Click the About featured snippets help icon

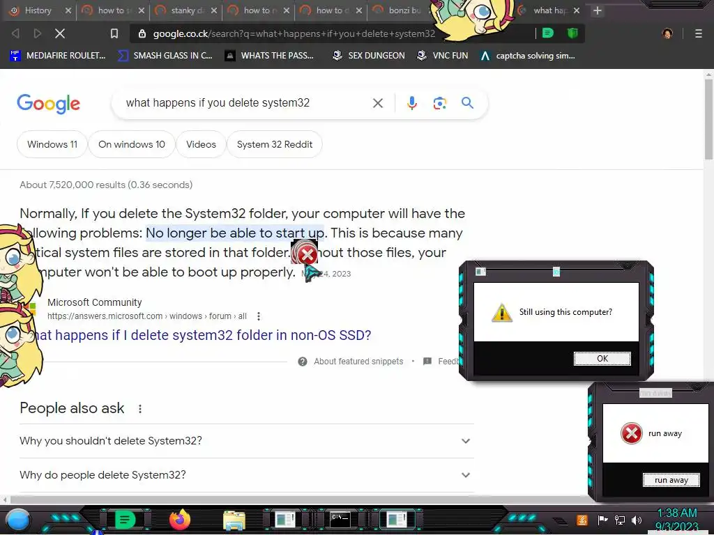pyautogui.click(x=303, y=362)
